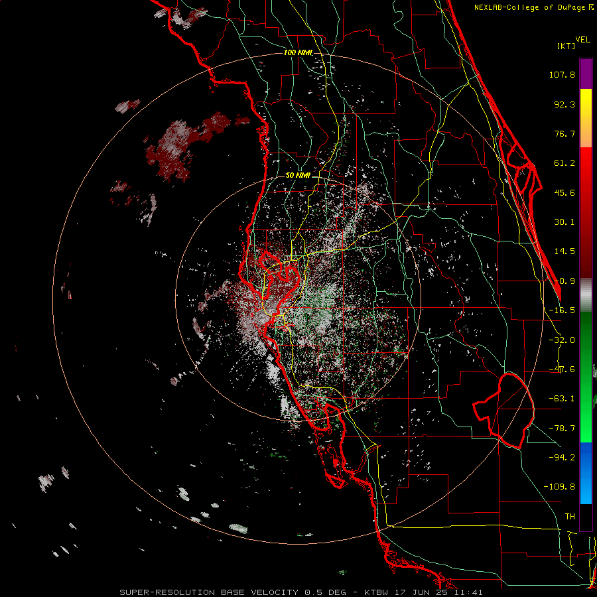This screenshot has height=597, width=597.
Task: Click the Super-Resolution Base Velocity caption text
Action: pyautogui.click(x=233, y=592)
